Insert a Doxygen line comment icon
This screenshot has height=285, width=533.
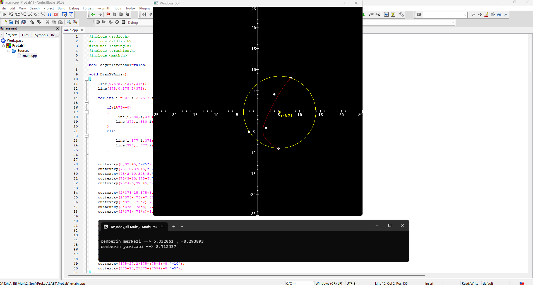378,14
